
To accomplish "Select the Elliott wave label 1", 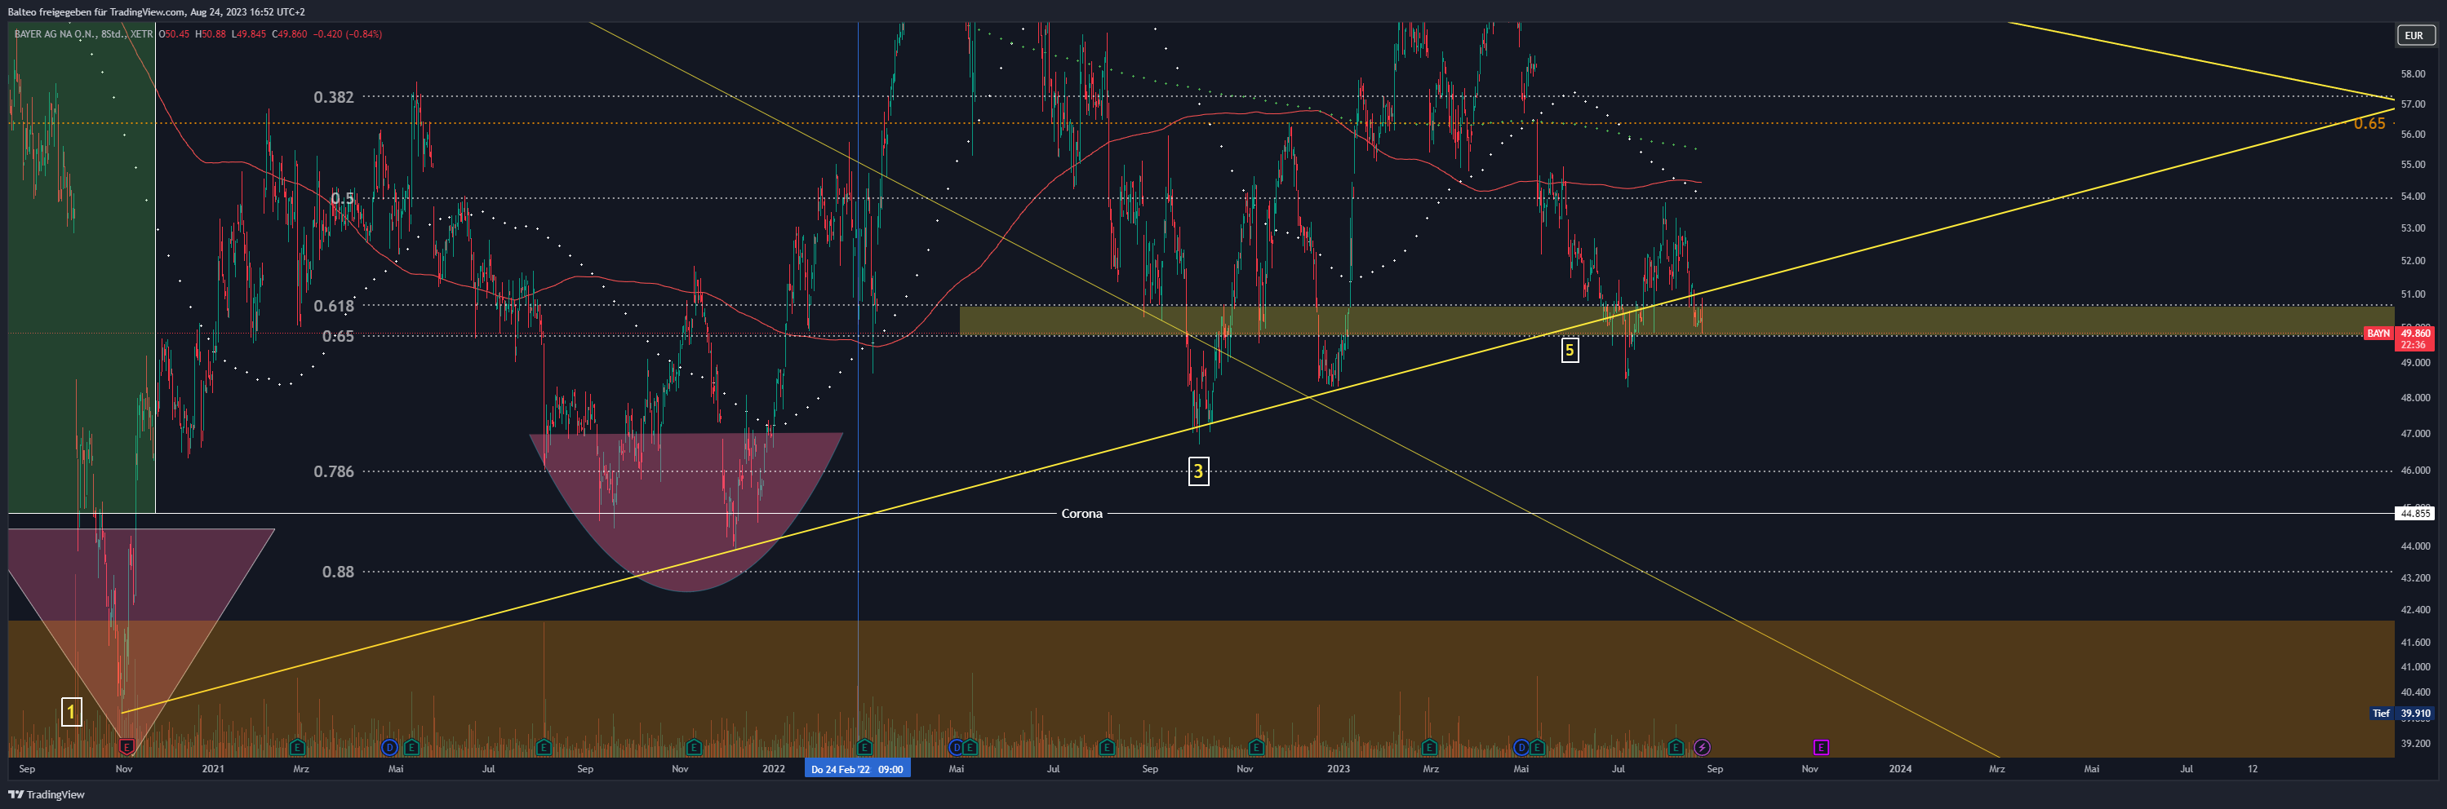I will 71,712.
